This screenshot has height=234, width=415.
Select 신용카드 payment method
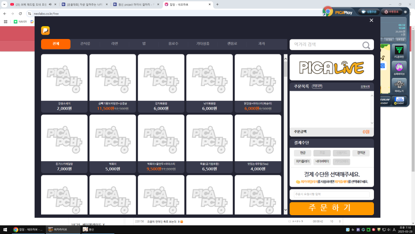342,153
